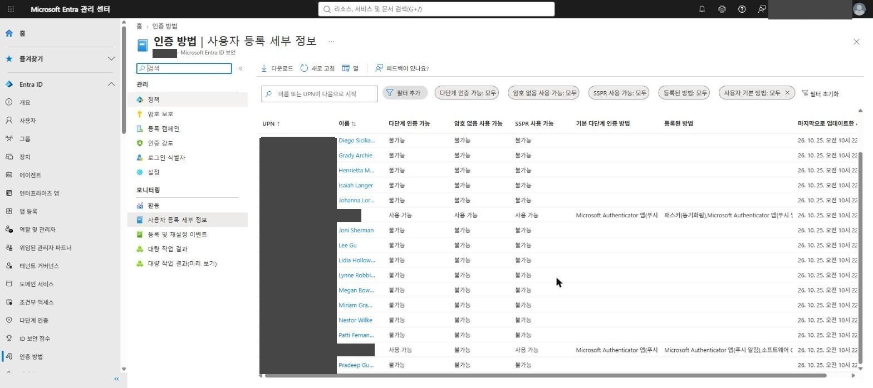This screenshot has height=388, width=873.
Task: Click 필터 추가 button
Action: pyautogui.click(x=404, y=93)
